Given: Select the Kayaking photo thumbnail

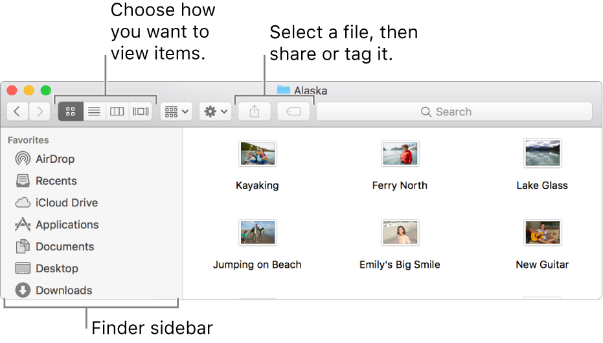Looking at the screenshot, I should click(x=258, y=153).
